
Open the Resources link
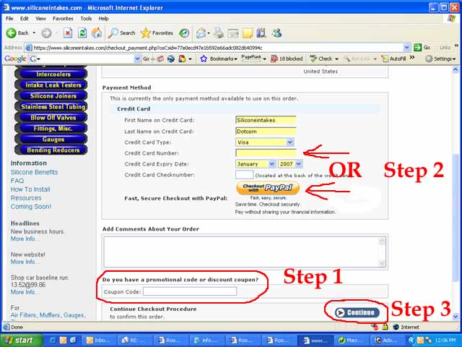26,197
